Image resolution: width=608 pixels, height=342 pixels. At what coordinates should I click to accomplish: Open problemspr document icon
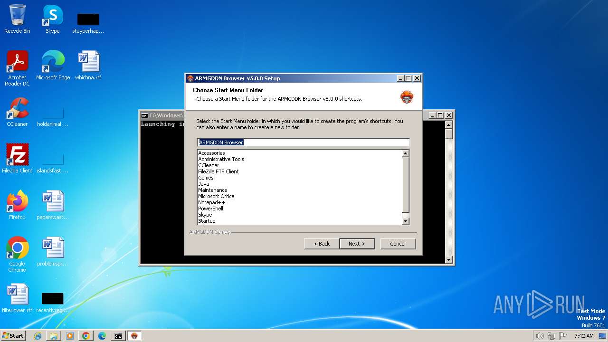52,251
